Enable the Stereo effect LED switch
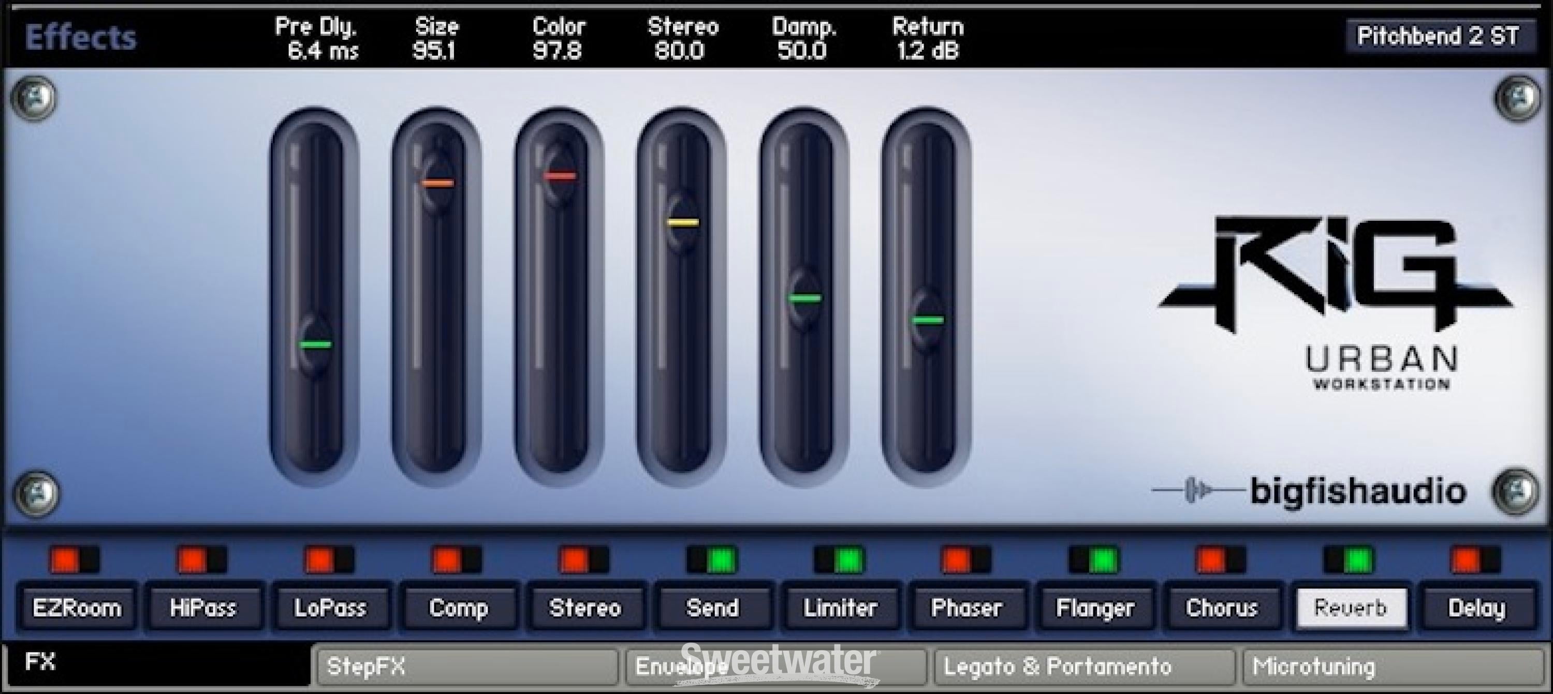The height and width of the screenshot is (694, 1553). pos(584,560)
